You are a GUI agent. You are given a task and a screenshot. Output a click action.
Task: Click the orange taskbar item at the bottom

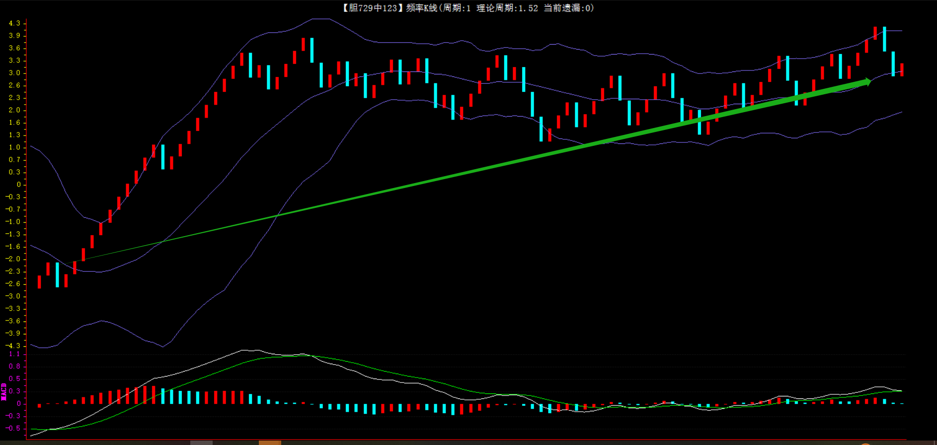pos(270,443)
